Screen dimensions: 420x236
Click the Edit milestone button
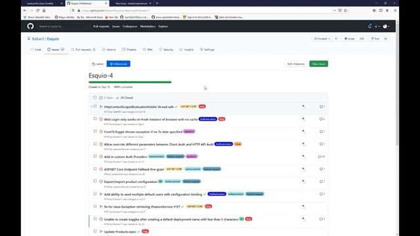[296, 64]
